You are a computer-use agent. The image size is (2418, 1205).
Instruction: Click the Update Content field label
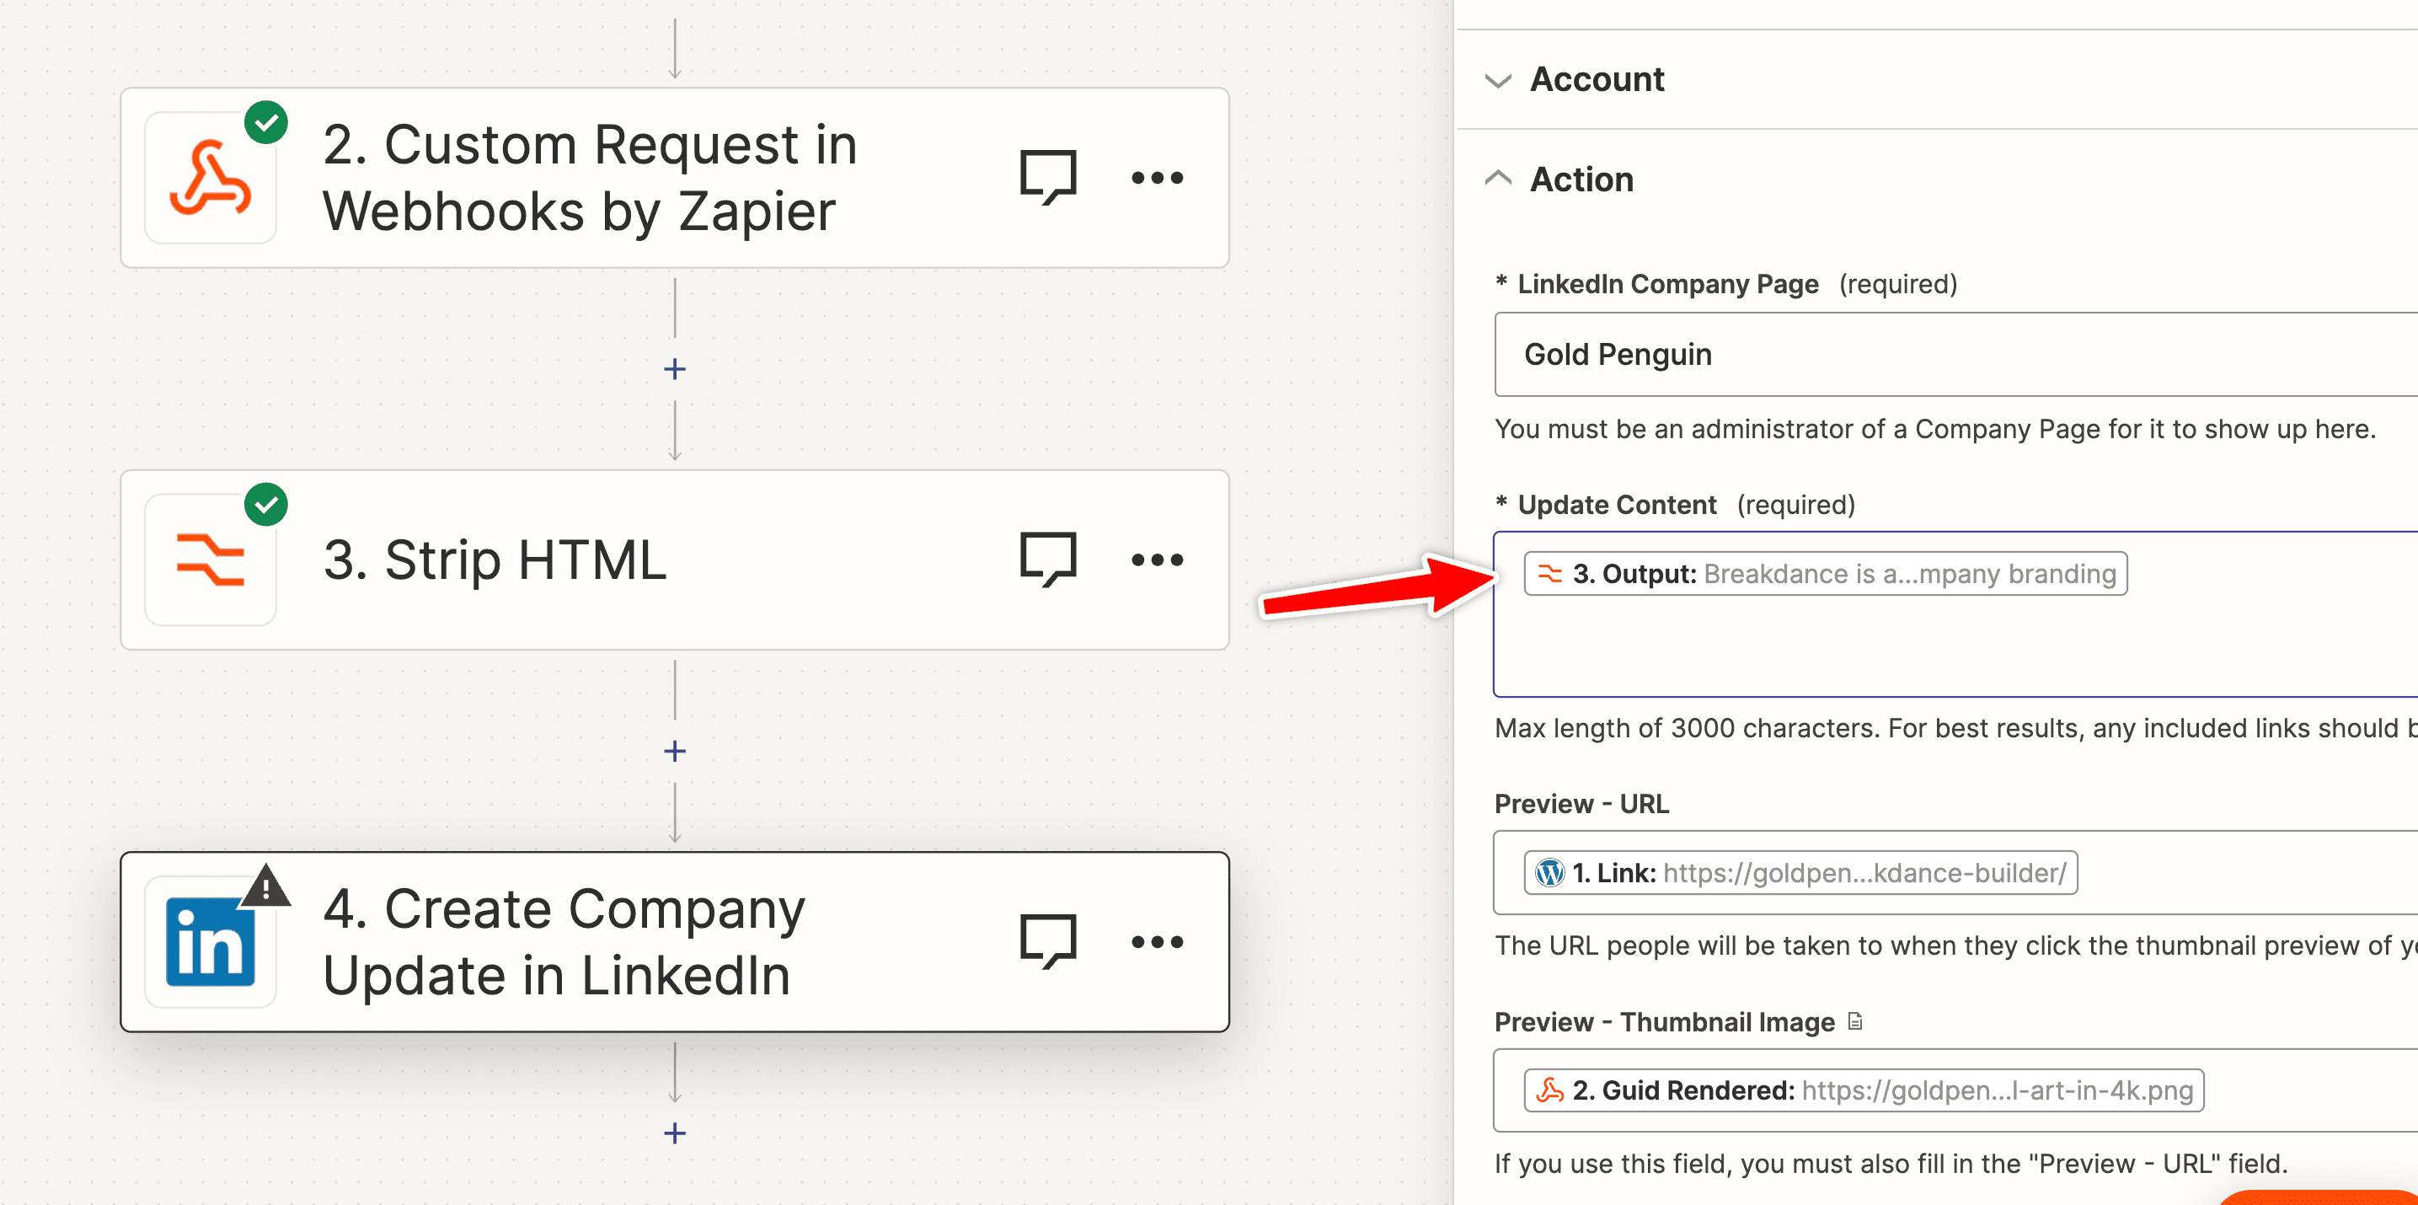(1617, 505)
